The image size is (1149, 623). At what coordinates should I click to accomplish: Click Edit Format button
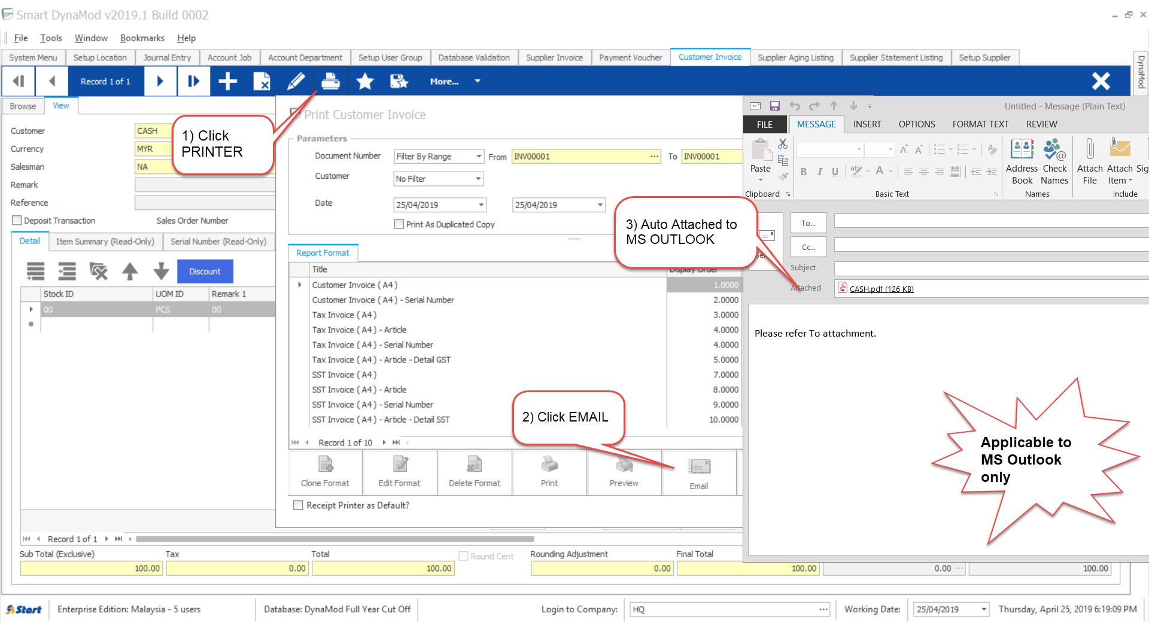click(x=399, y=472)
